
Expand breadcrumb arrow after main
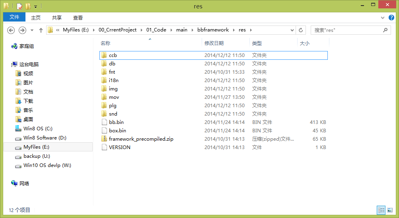[192, 30]
